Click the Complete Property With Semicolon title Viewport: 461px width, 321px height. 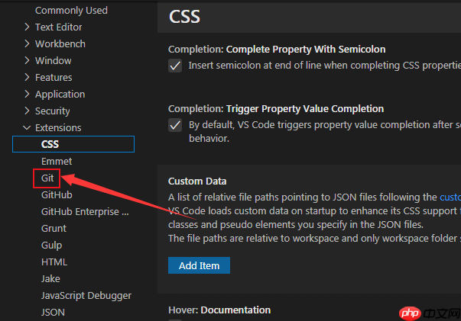click(x=277, y=50)
